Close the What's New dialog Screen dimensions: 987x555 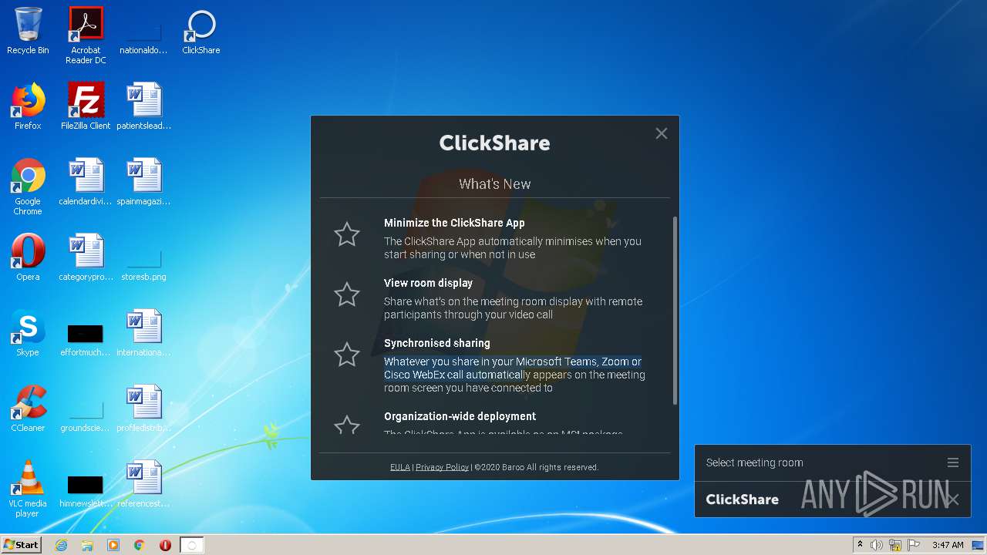662,133
